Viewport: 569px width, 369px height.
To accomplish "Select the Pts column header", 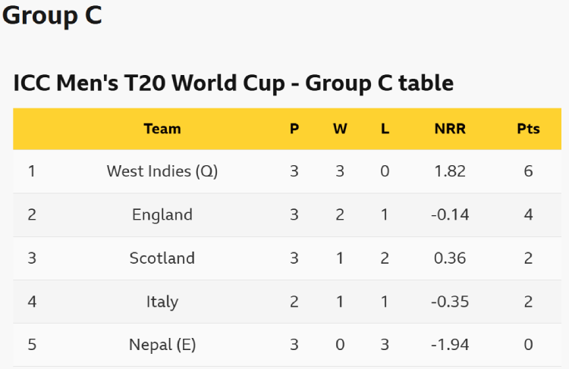I will pos(528,129).
